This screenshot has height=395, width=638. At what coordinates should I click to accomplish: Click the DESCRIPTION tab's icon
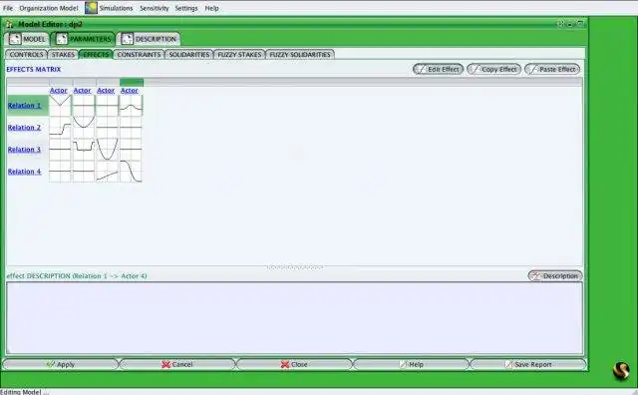(127, 39)
